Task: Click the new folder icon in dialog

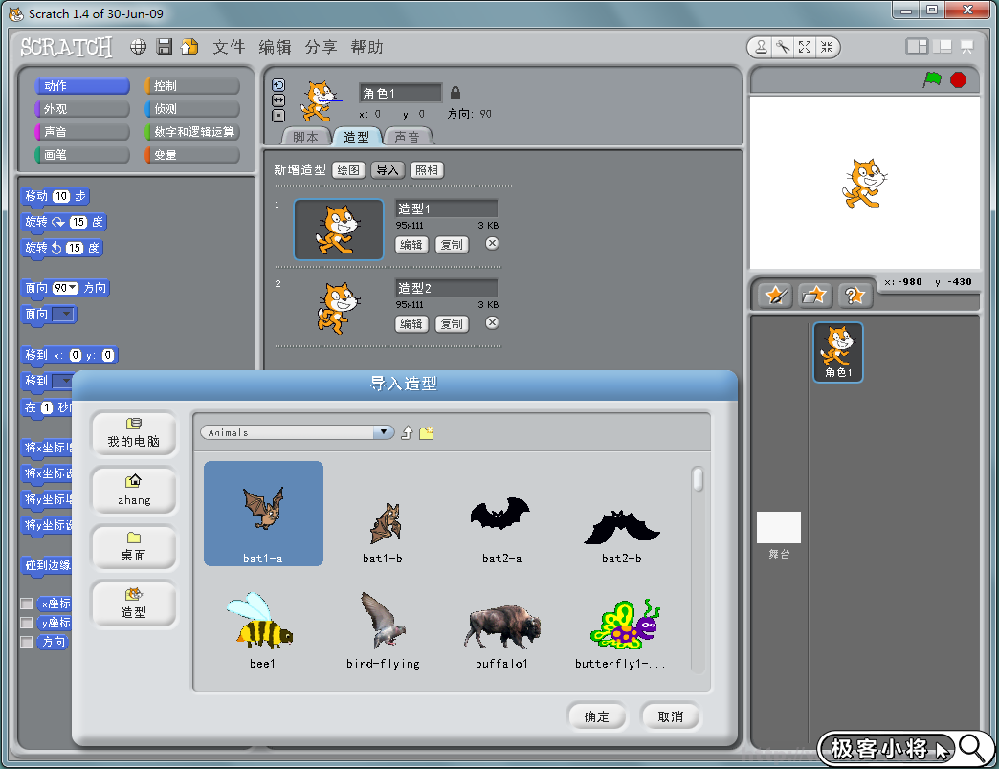Action: (x=427, y=433)
